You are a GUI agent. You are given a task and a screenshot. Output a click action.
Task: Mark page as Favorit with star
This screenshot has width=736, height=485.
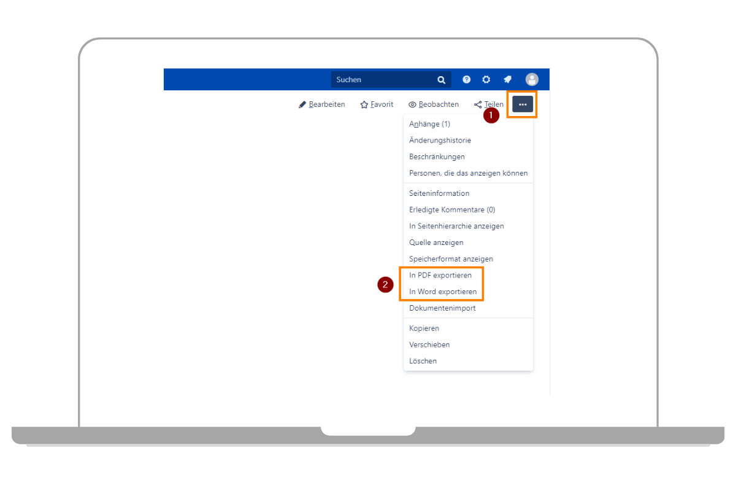[377, 104]
